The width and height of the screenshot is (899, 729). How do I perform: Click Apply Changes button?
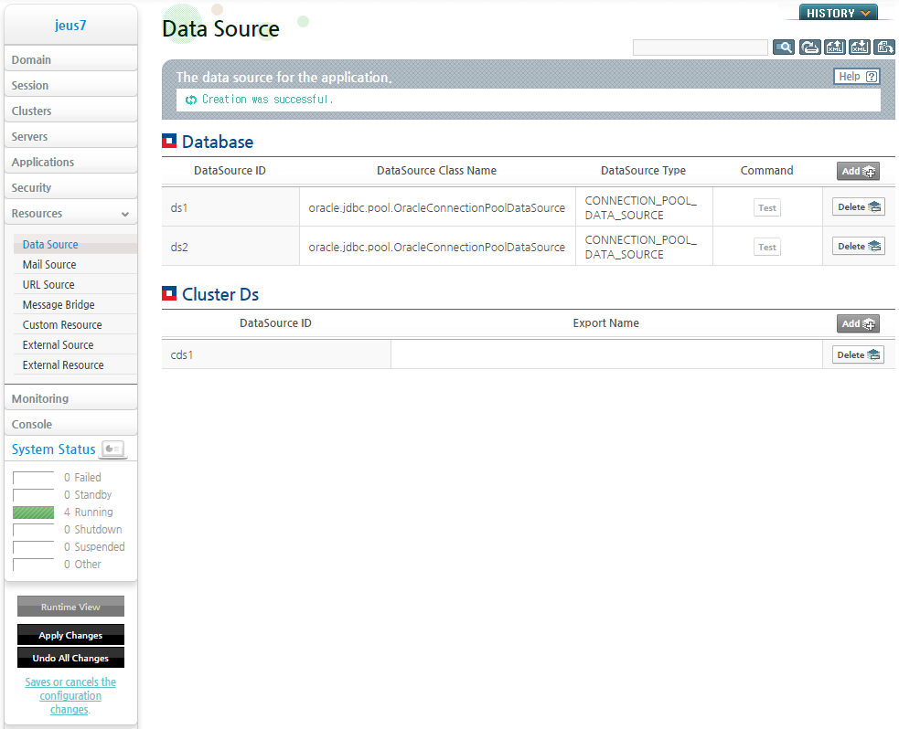click(x=70, y=635)
